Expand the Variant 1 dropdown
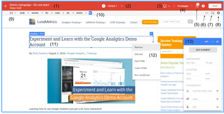Image resolution: width=224 pixels, height=114 pixels. [x=122, y=6]
